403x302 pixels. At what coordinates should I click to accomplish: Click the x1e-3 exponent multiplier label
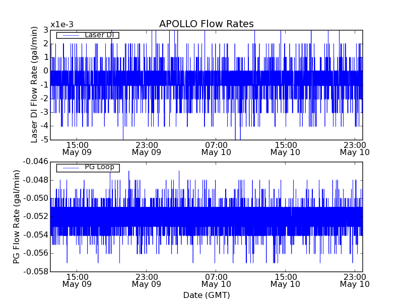click(x=62, y=25)
